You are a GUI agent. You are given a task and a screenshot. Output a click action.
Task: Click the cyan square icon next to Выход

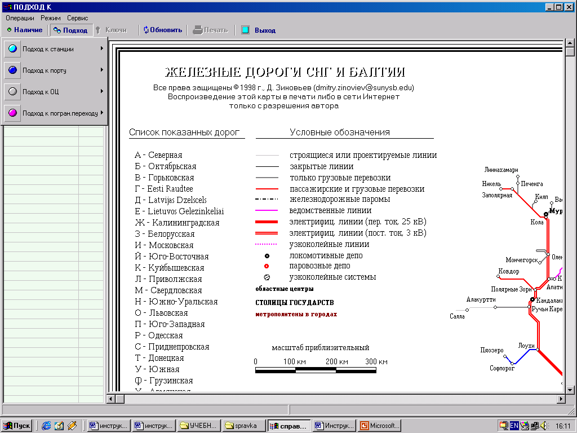[246, 30]
